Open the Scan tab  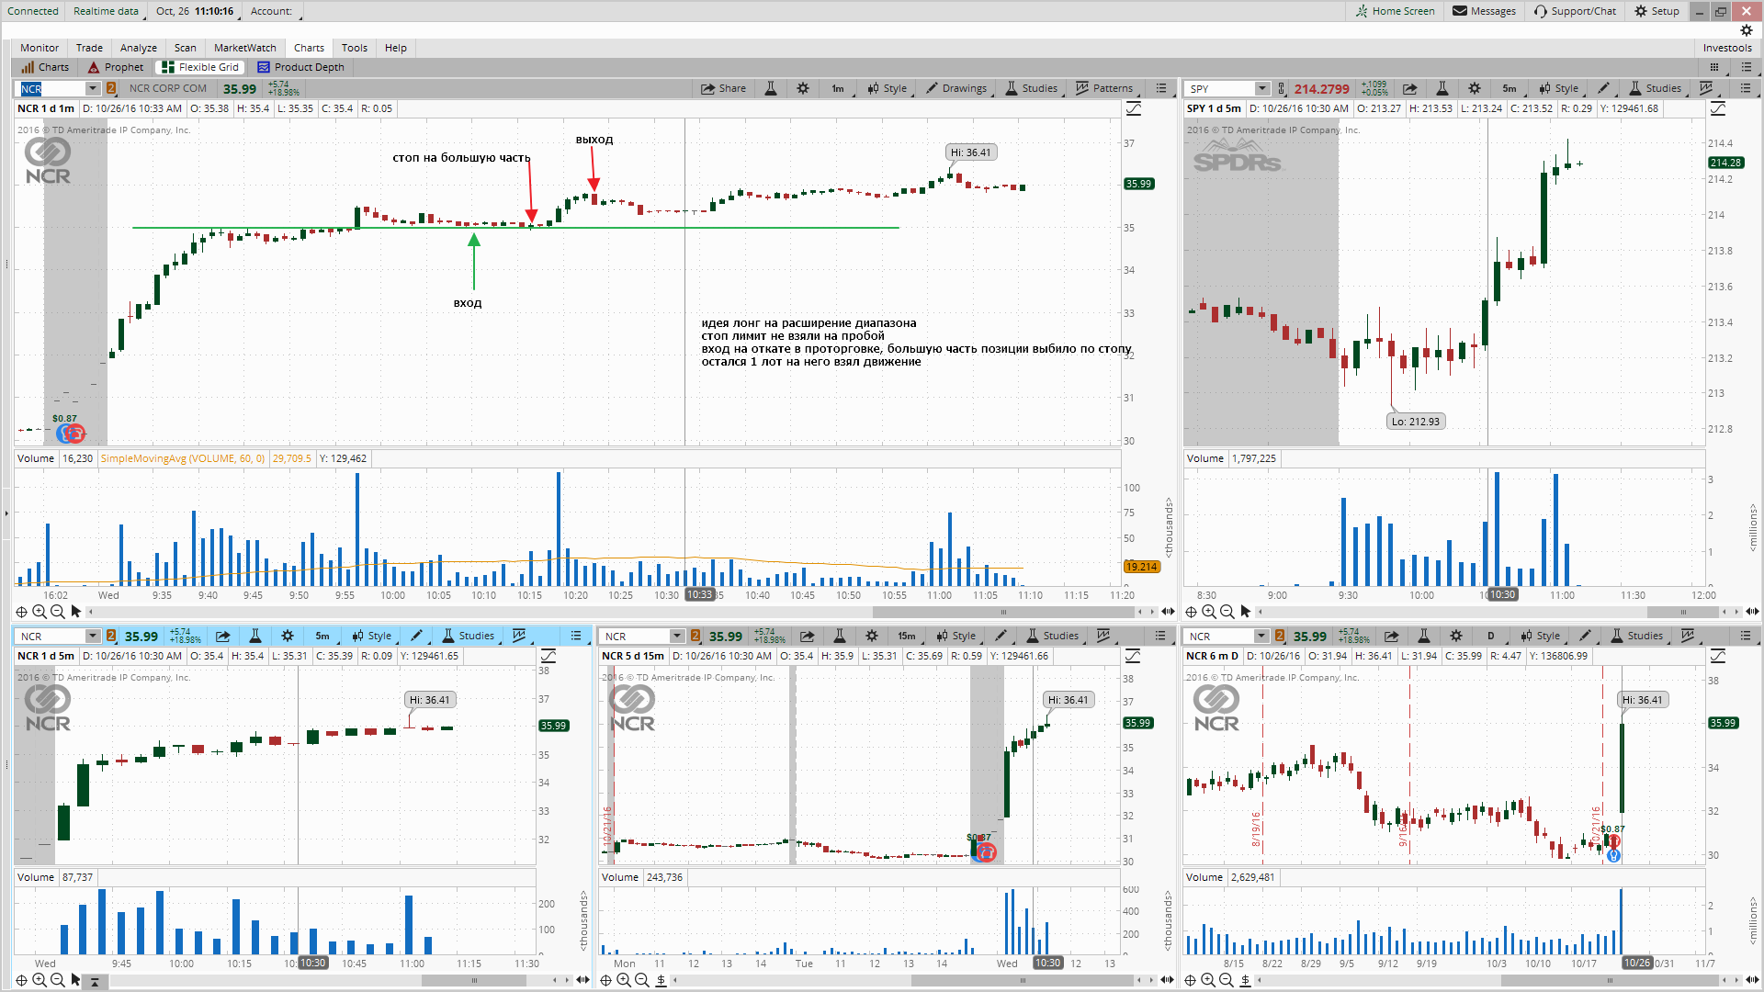[186, 48]
